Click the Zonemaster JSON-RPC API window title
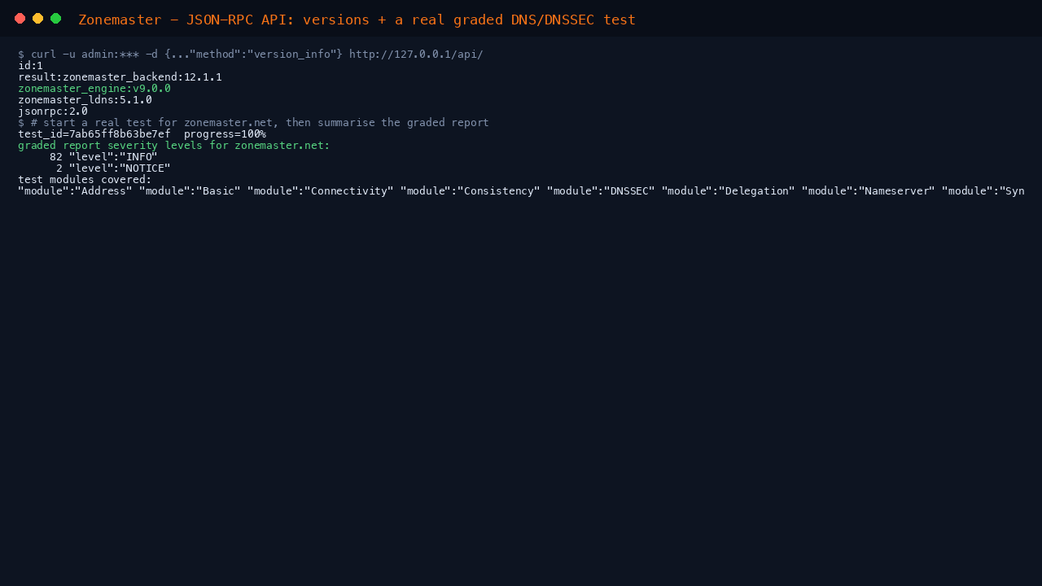Viewport: 1042px width, 586px height. click(357, 20)
